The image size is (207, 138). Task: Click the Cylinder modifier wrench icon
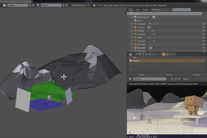[x=152, y=31]
